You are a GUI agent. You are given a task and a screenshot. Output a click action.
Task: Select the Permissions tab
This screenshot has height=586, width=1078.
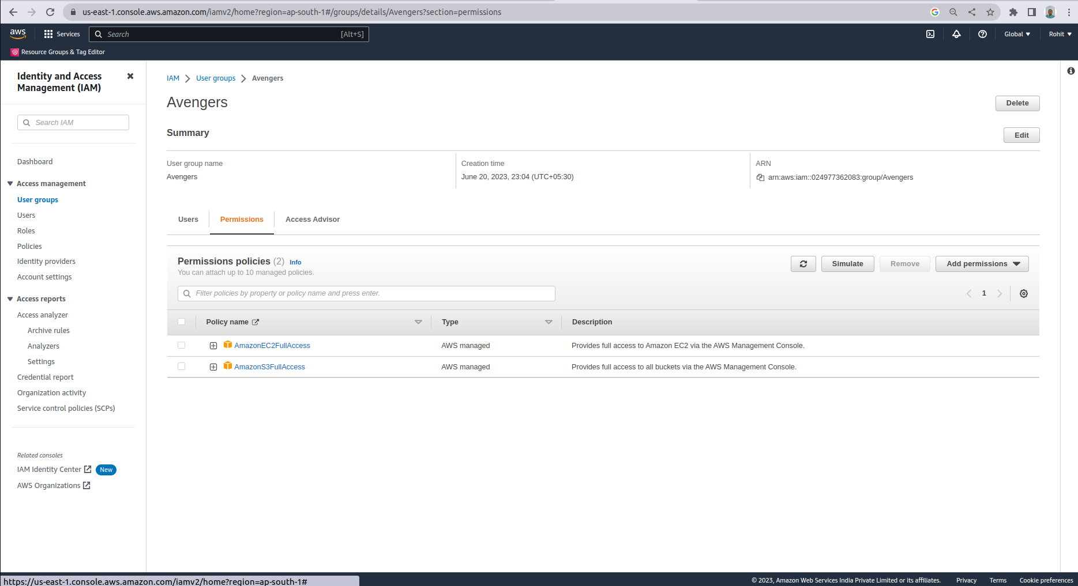pyautogui.click(x=242, y=220)
